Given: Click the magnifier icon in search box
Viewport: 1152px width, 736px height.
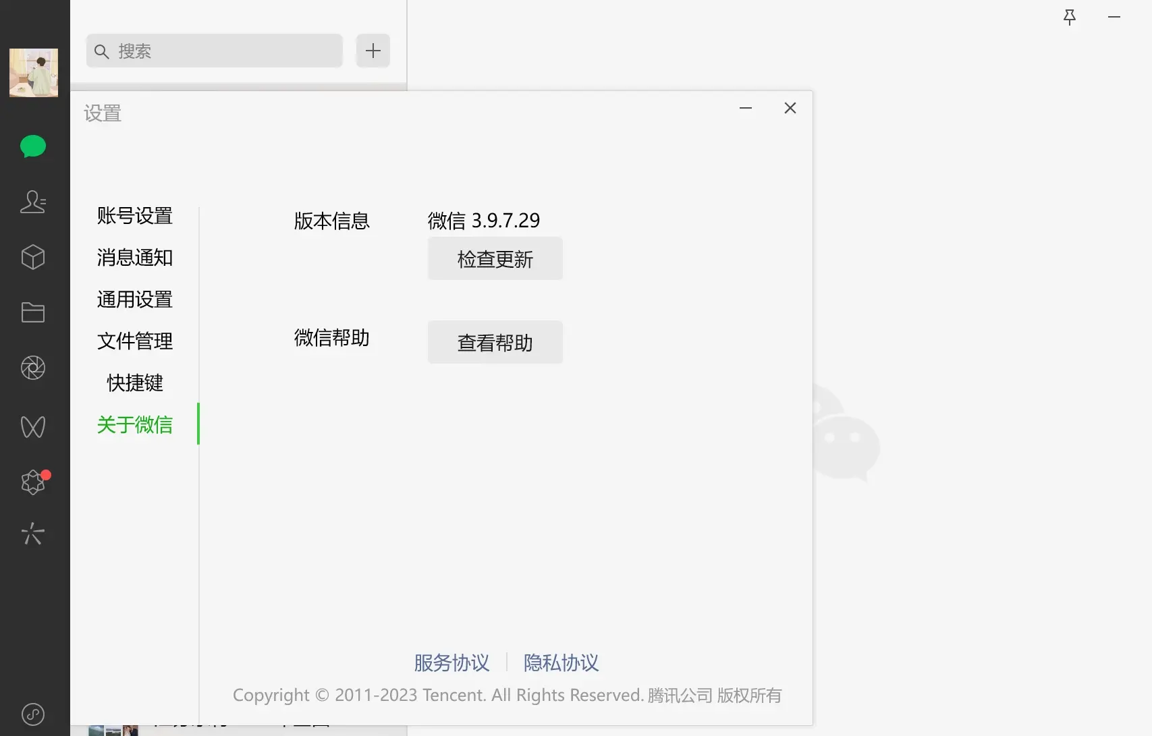Looking at the screenshot, I should pos(102,51).
